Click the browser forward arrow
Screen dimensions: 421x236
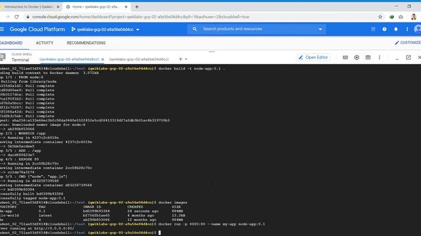7,16
